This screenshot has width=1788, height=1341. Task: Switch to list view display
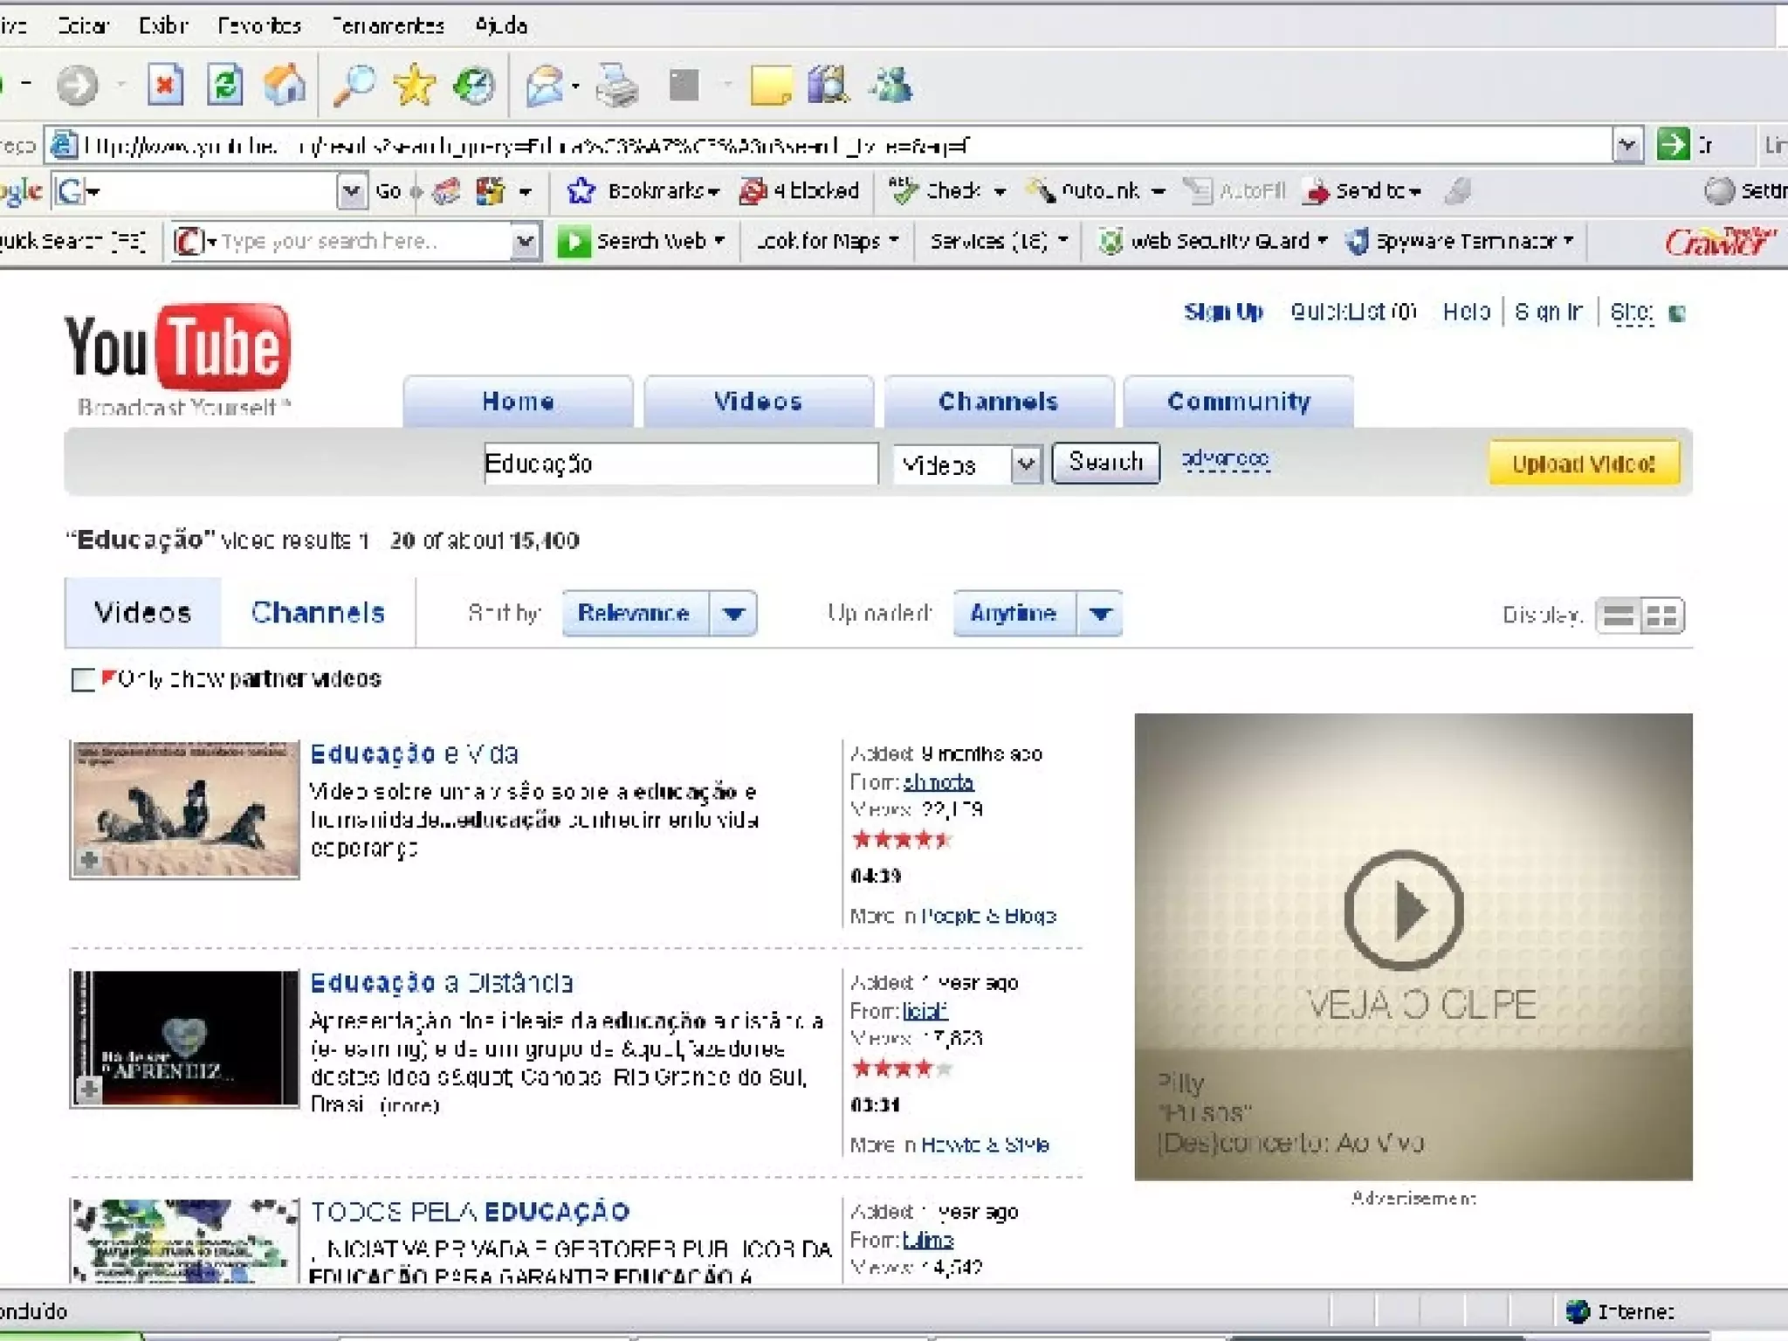point(1618,615)
